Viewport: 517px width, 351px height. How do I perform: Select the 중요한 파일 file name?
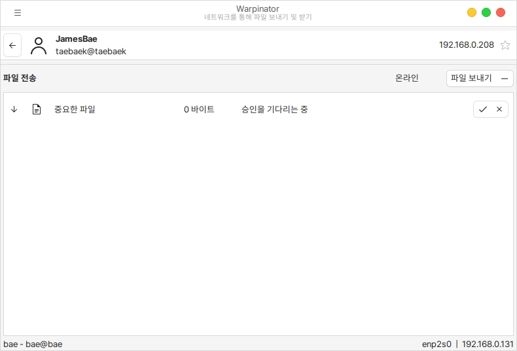click(x=75, y=109)
